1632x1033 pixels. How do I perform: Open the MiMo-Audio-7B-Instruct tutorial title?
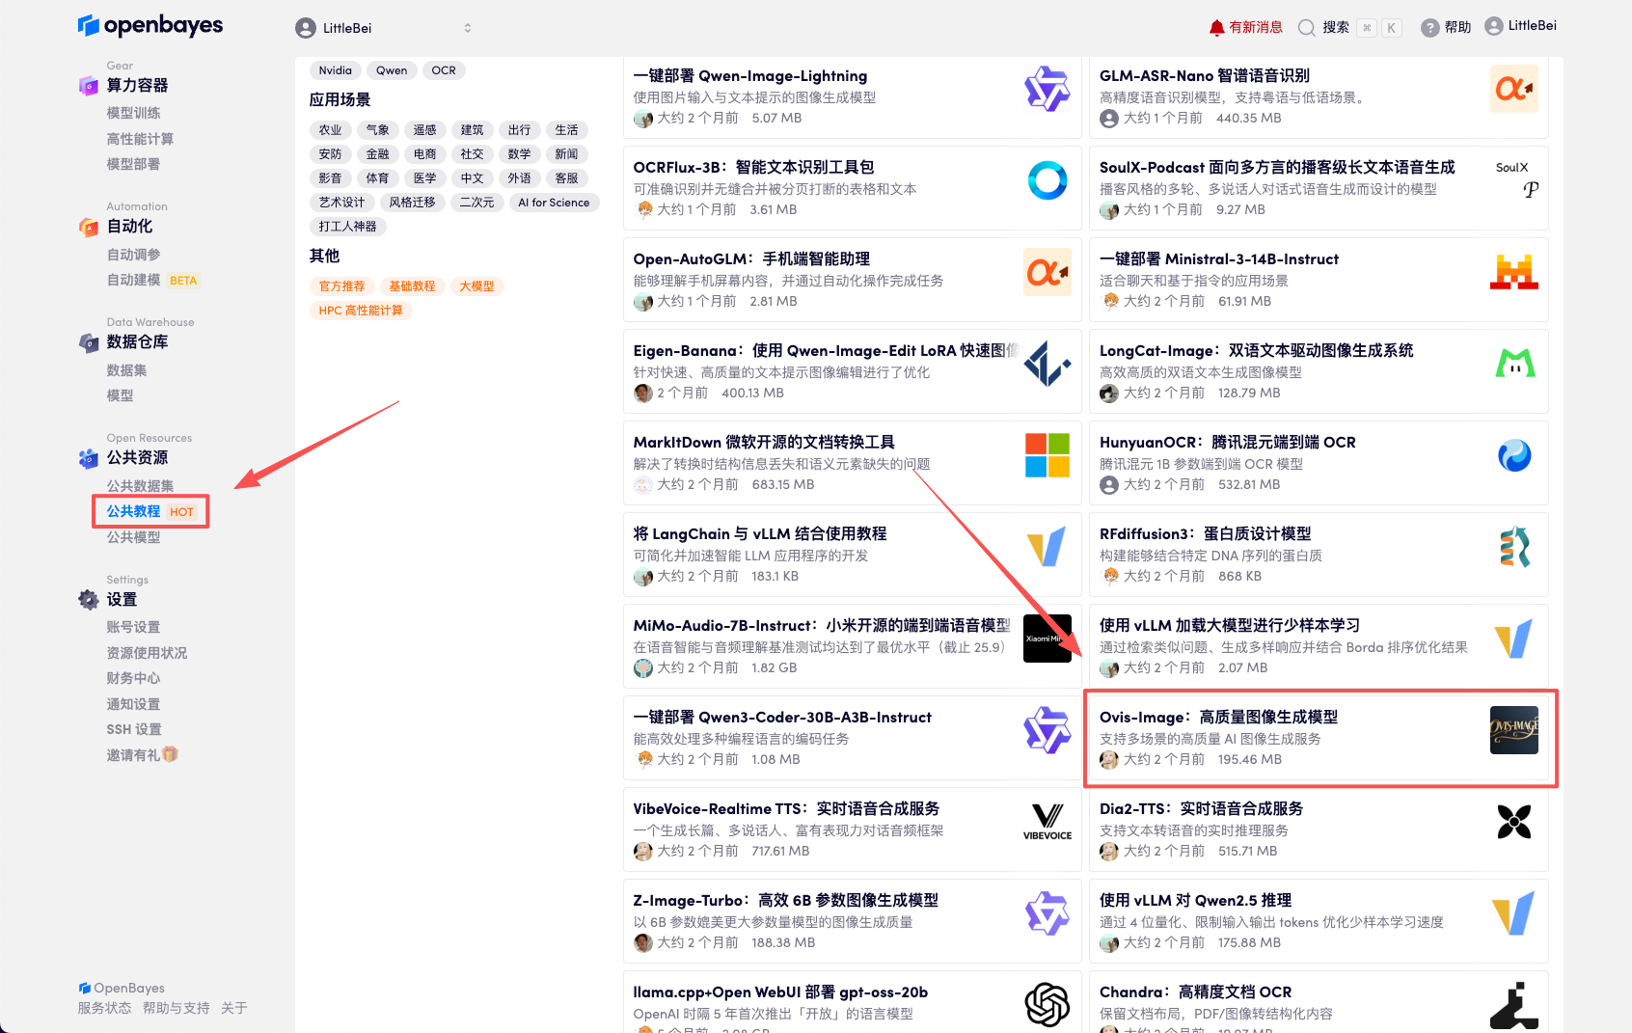point(822,626)
